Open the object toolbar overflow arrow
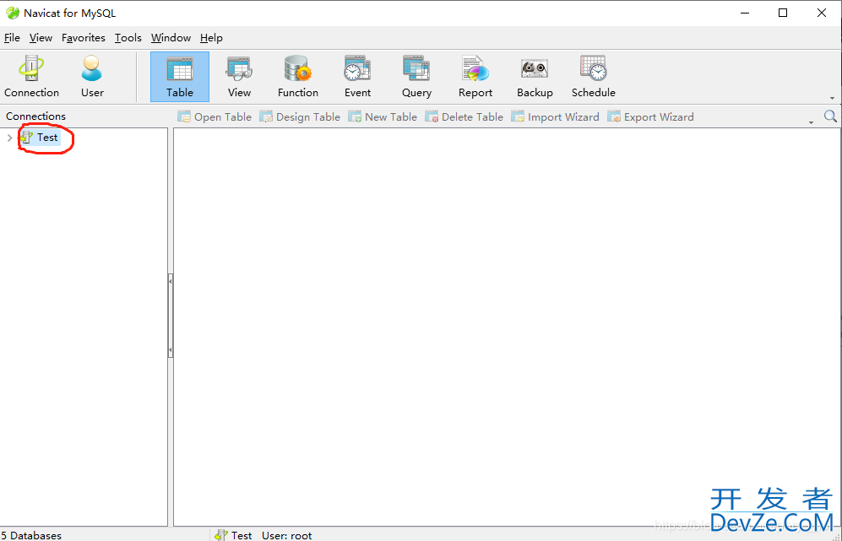Screen dimensions: 842x541 (811, 123)
